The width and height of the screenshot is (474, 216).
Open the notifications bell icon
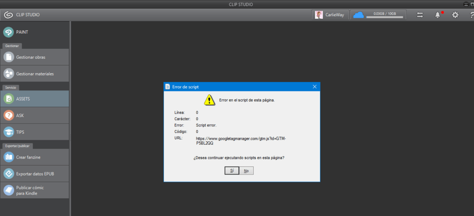tap(438, 15)
